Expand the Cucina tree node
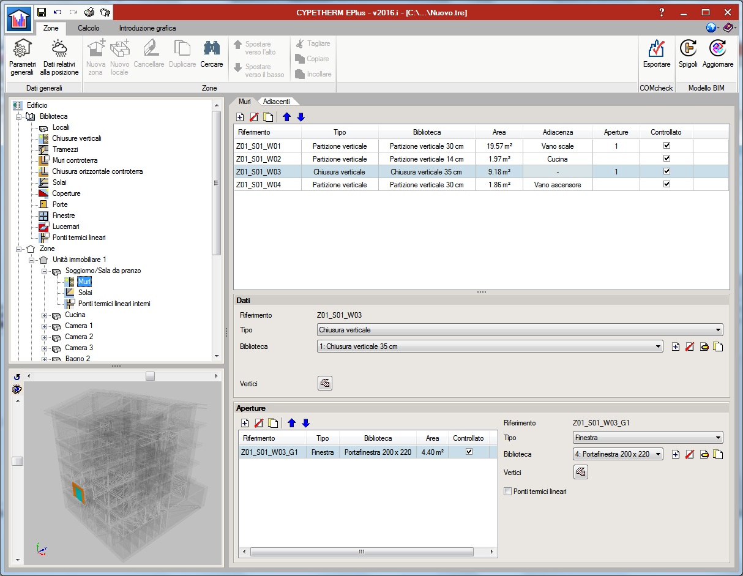This screenshot has width=743, height=576. click(45, 315)
